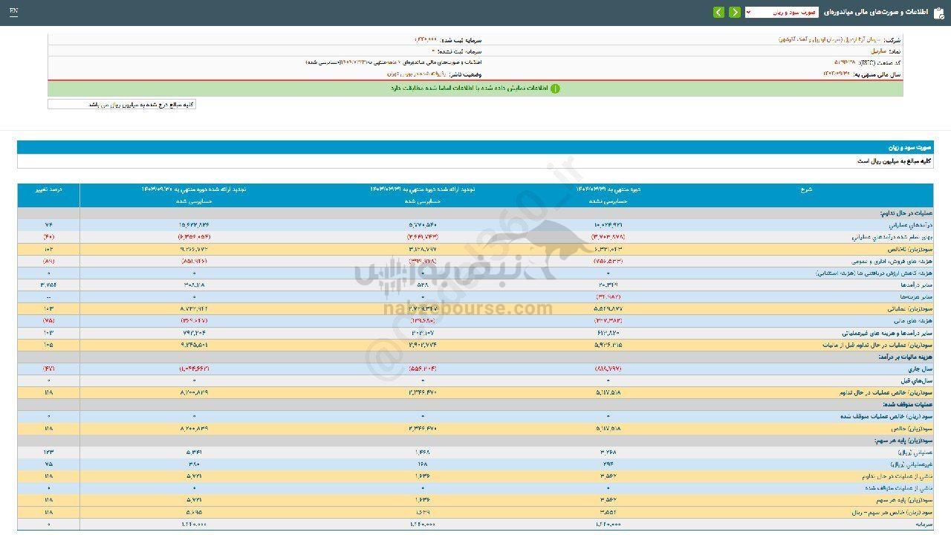Viewport: 951px width, 535px height.
Task: Click the درصد تغییر column header
Action: tap(48, 189)
